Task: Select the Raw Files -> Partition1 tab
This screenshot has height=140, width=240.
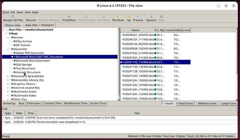Action: pos(38,25)
